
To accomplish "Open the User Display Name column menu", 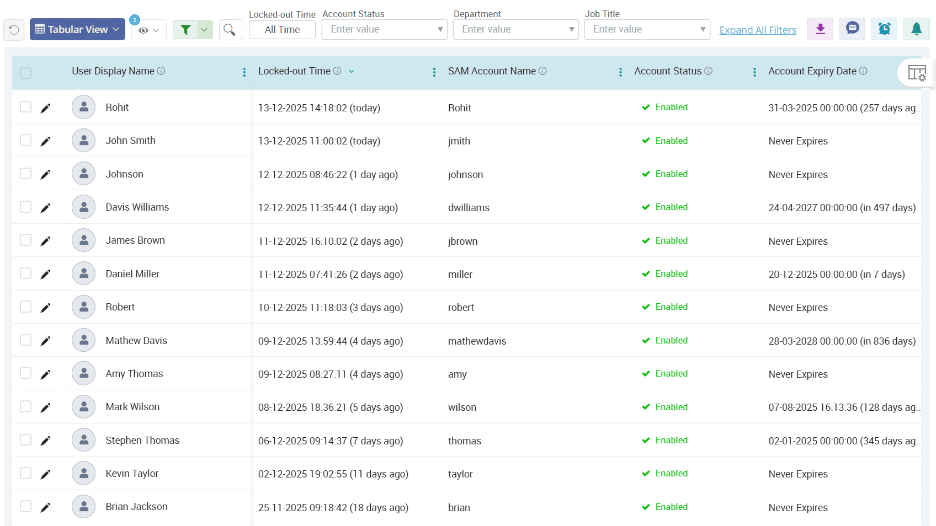I will [244, 72].
